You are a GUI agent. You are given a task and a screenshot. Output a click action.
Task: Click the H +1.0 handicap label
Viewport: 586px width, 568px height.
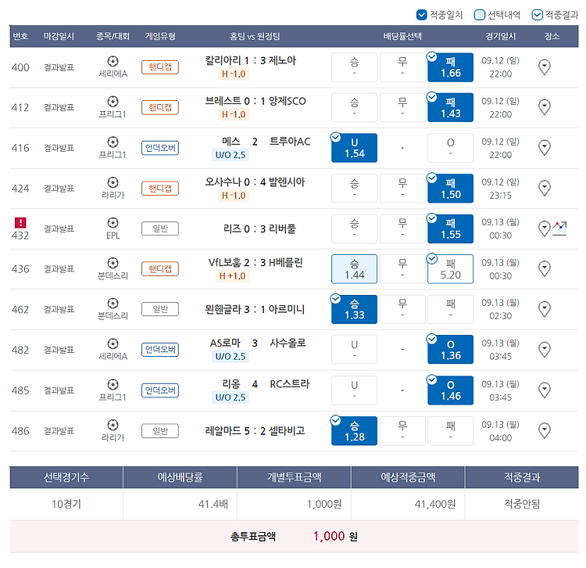tap(233, 276)
